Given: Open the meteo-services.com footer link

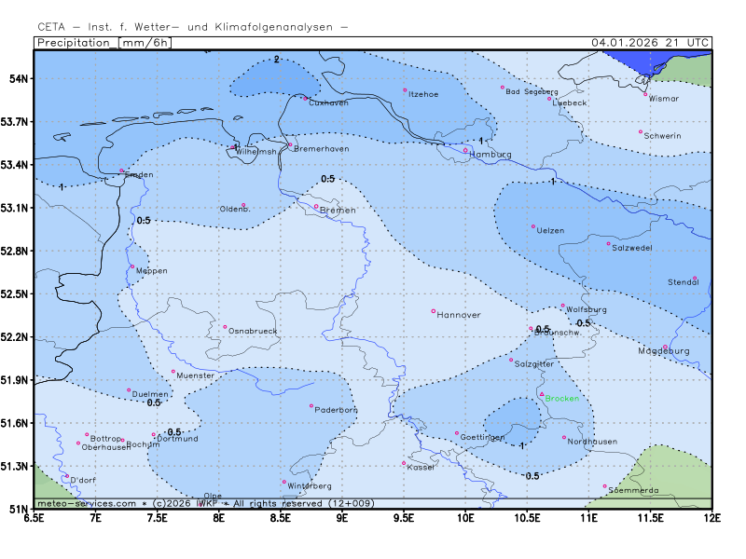Looking at the screenshot, I should (86, 503).
